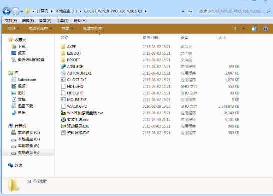Open the 包含到库中 dropdown

pos(40,28)
